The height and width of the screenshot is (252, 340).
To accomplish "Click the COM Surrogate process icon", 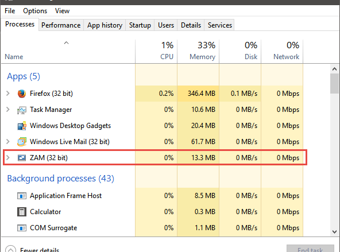I will 22,228.
